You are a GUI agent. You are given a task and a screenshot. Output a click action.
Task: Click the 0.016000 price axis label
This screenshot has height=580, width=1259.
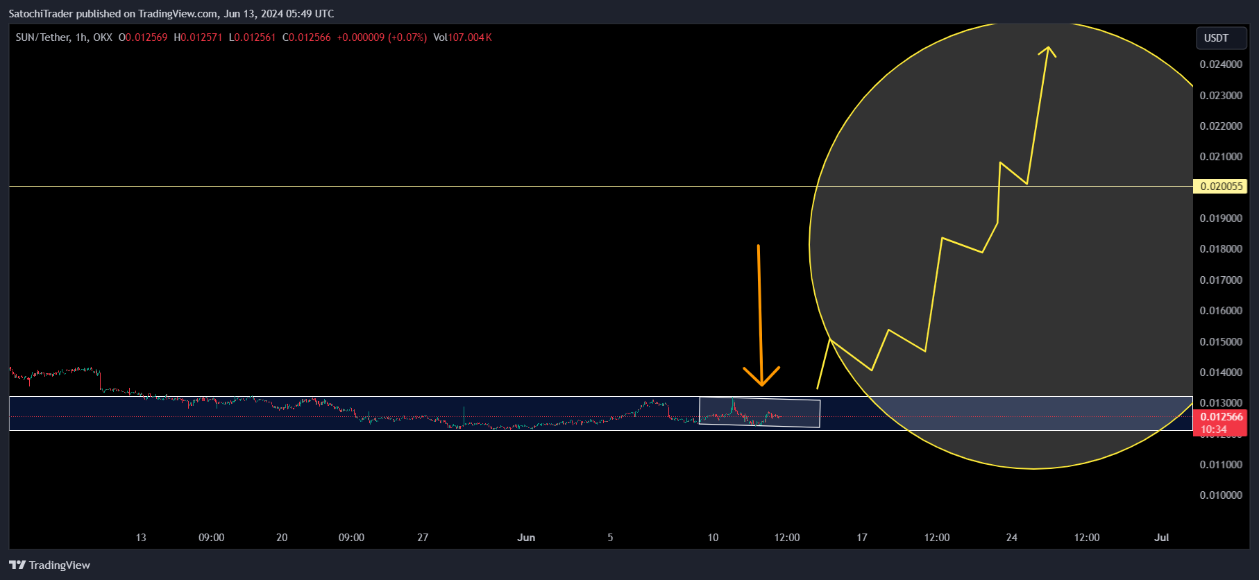[1221, 310]
